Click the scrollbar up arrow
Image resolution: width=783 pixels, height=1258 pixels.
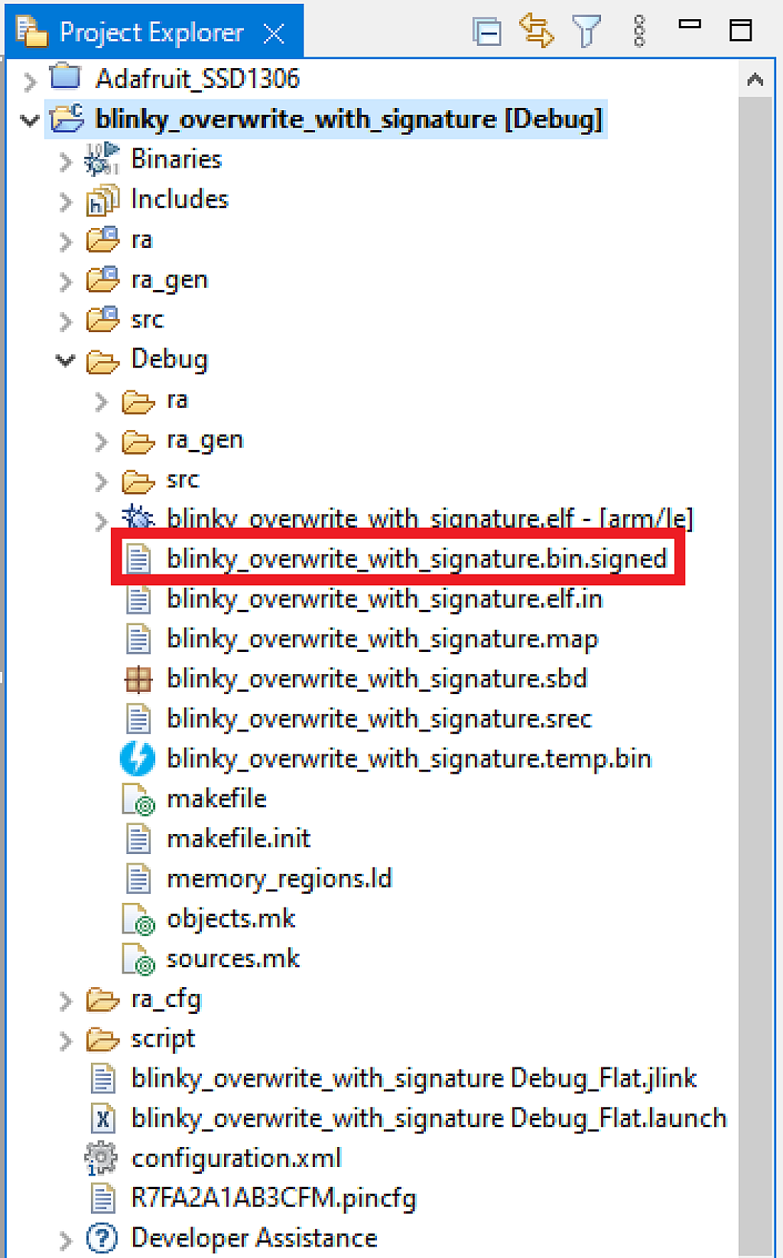tap(755, 80)
